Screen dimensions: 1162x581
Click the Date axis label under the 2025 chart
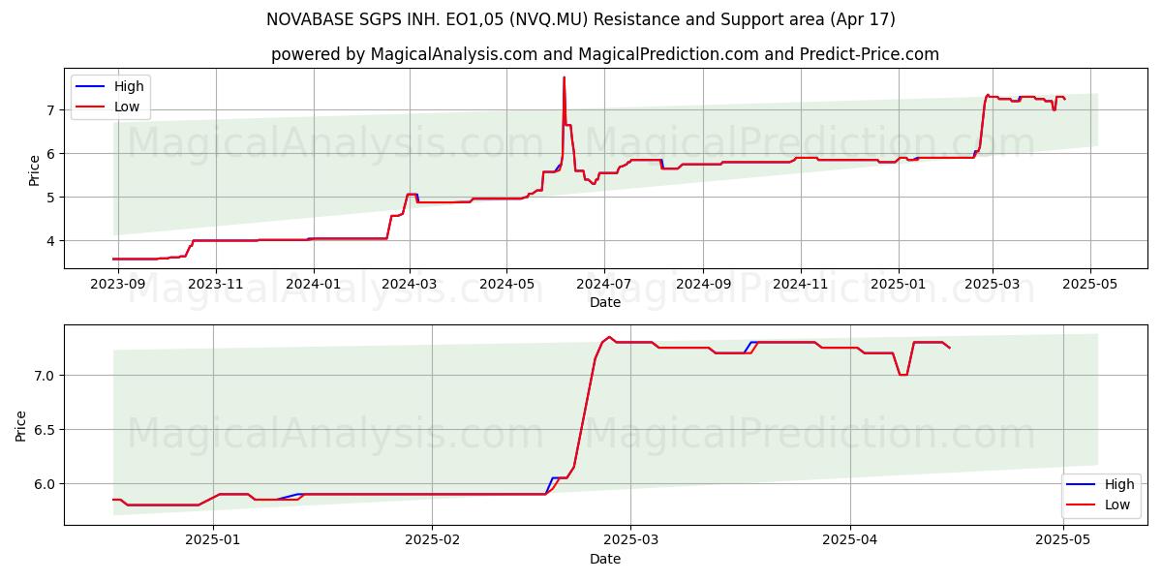click(x=605, y=560)
